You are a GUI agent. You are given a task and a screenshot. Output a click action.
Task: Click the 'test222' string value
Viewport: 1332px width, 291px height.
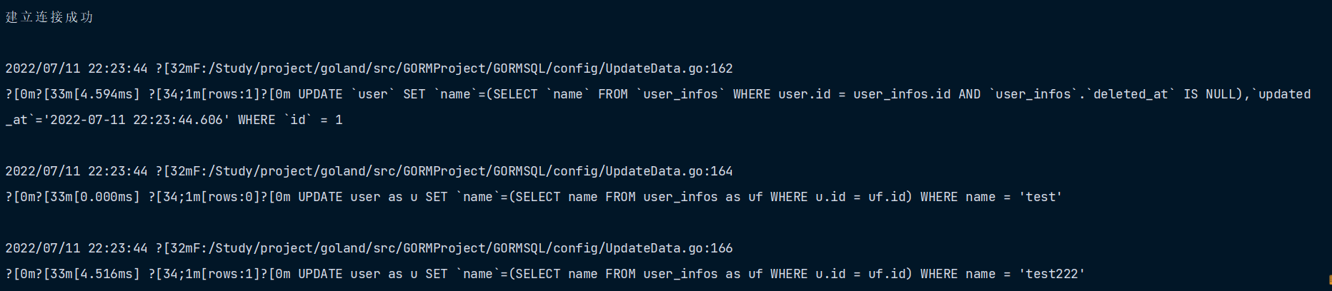pyautogui.click(x=1052, y=274)
